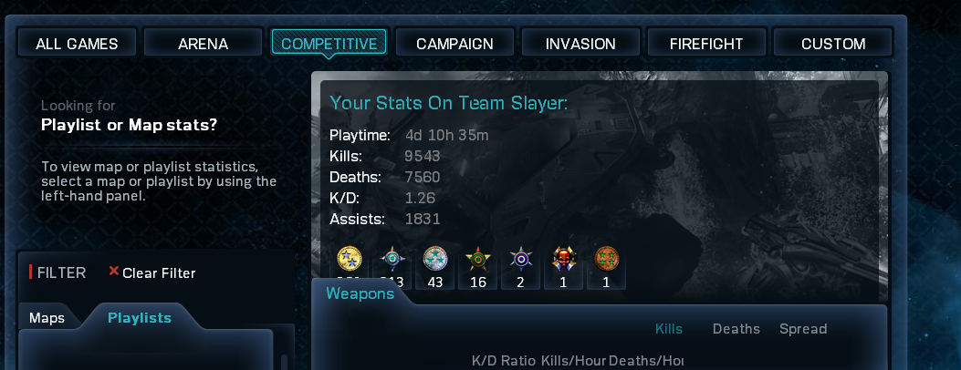Switch to the Maps filter tab
961x370 pixels.
coord(47,319)
